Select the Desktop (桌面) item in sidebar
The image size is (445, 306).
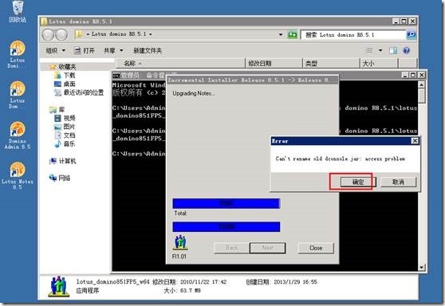65,84
